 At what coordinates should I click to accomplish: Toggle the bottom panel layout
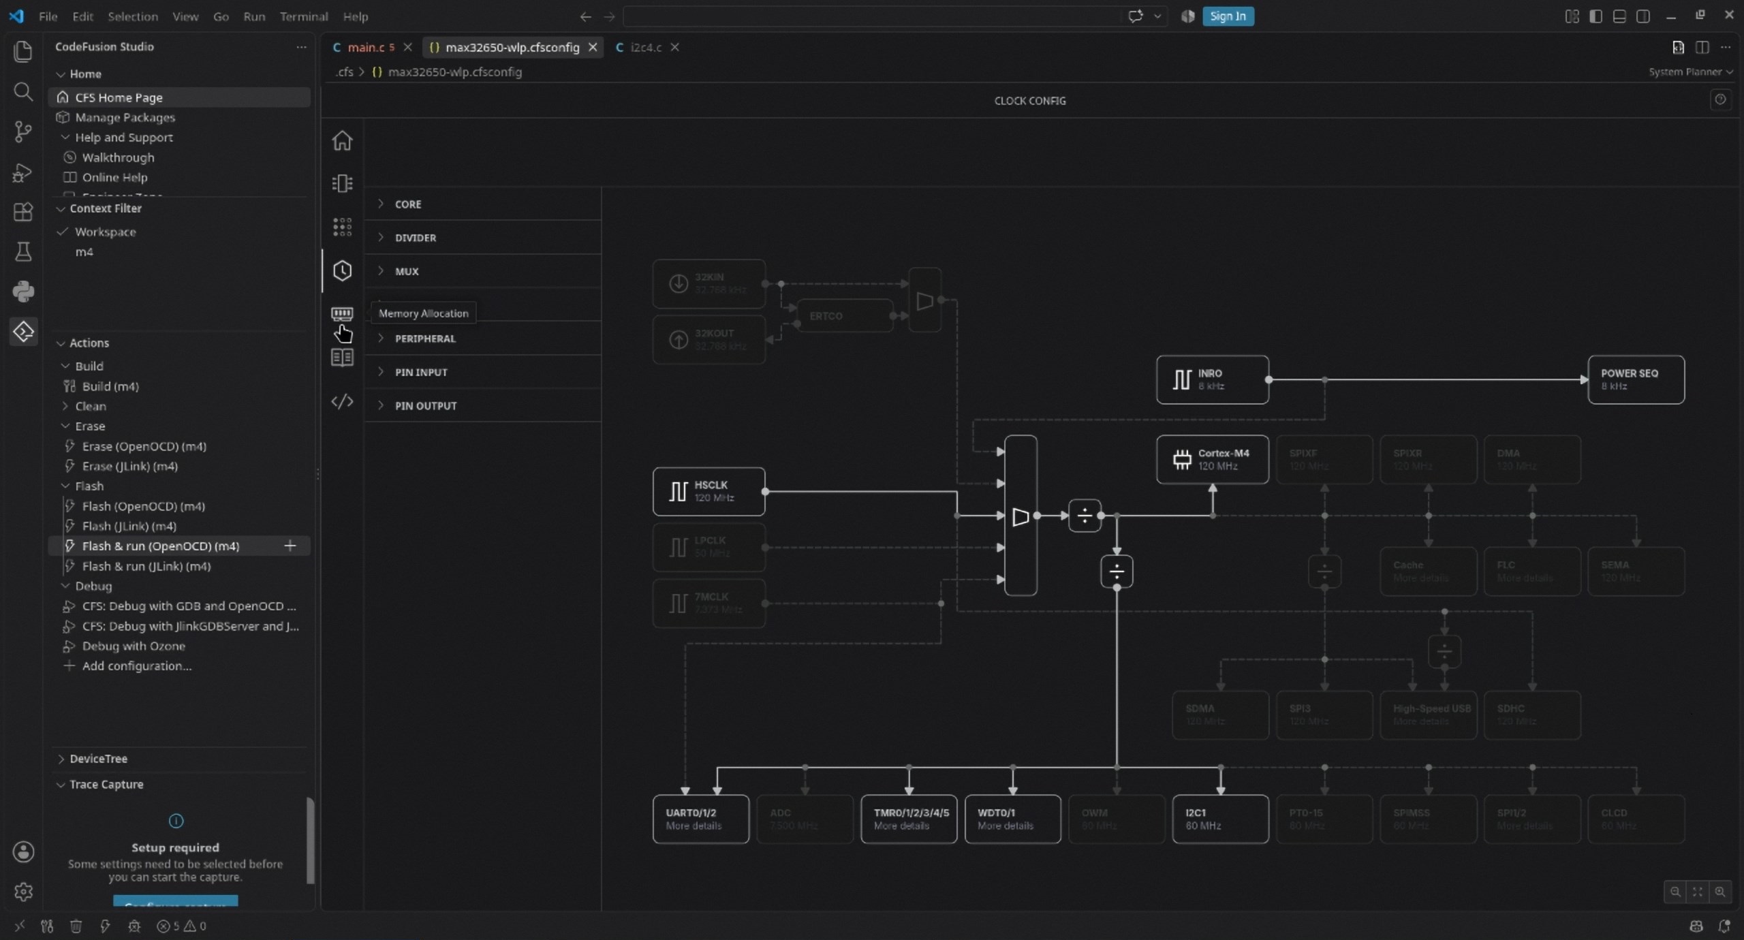tap(1619, 16)
